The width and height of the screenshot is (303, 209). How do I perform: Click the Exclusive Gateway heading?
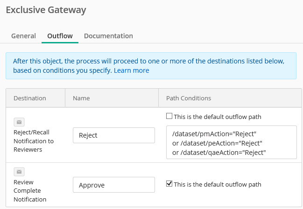(x=46, y=10)
